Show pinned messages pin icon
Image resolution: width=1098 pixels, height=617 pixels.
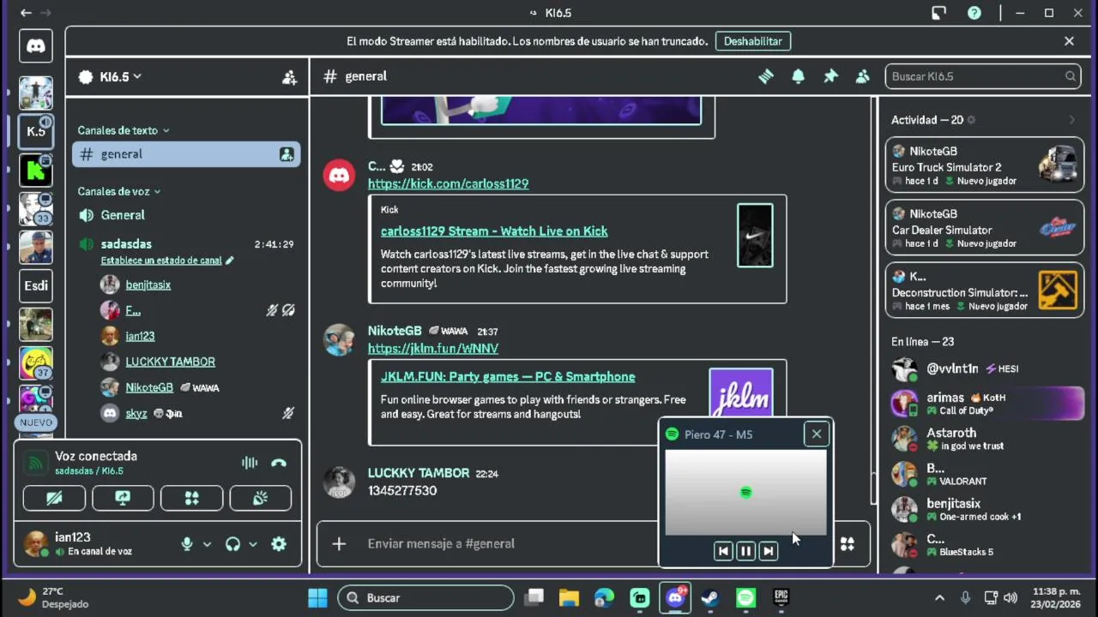(x=830, y=76)
